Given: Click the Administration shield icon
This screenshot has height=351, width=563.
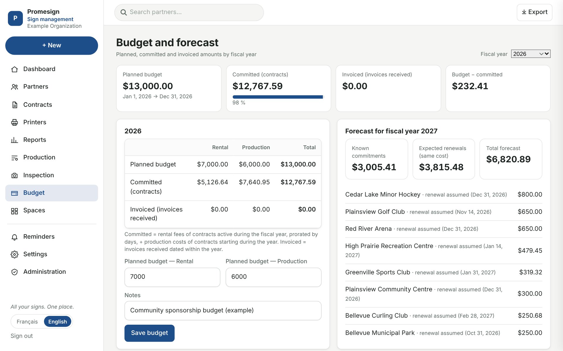Looking at the screenshot, I should coord(14,272).
